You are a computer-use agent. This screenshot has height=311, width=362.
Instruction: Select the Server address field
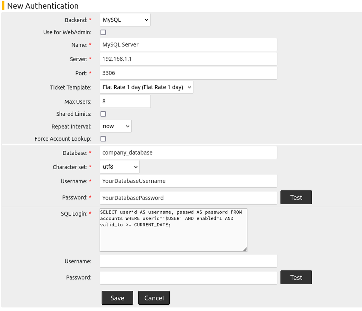point(188,59)
